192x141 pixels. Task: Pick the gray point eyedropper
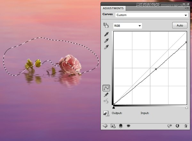click(106, 41)
